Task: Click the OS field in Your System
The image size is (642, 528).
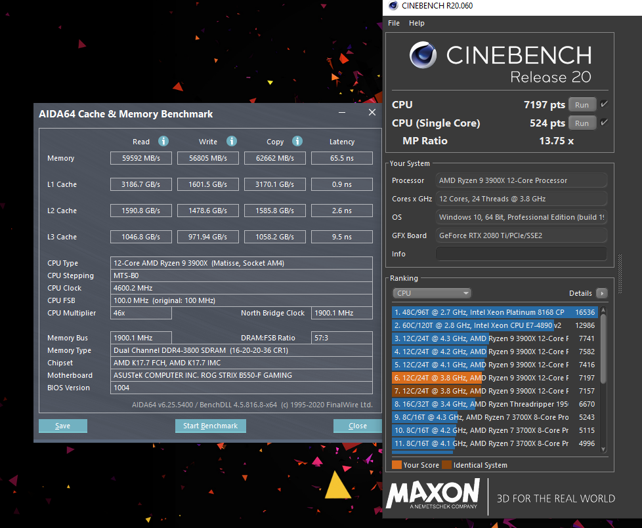Action: tap(521, 217)
